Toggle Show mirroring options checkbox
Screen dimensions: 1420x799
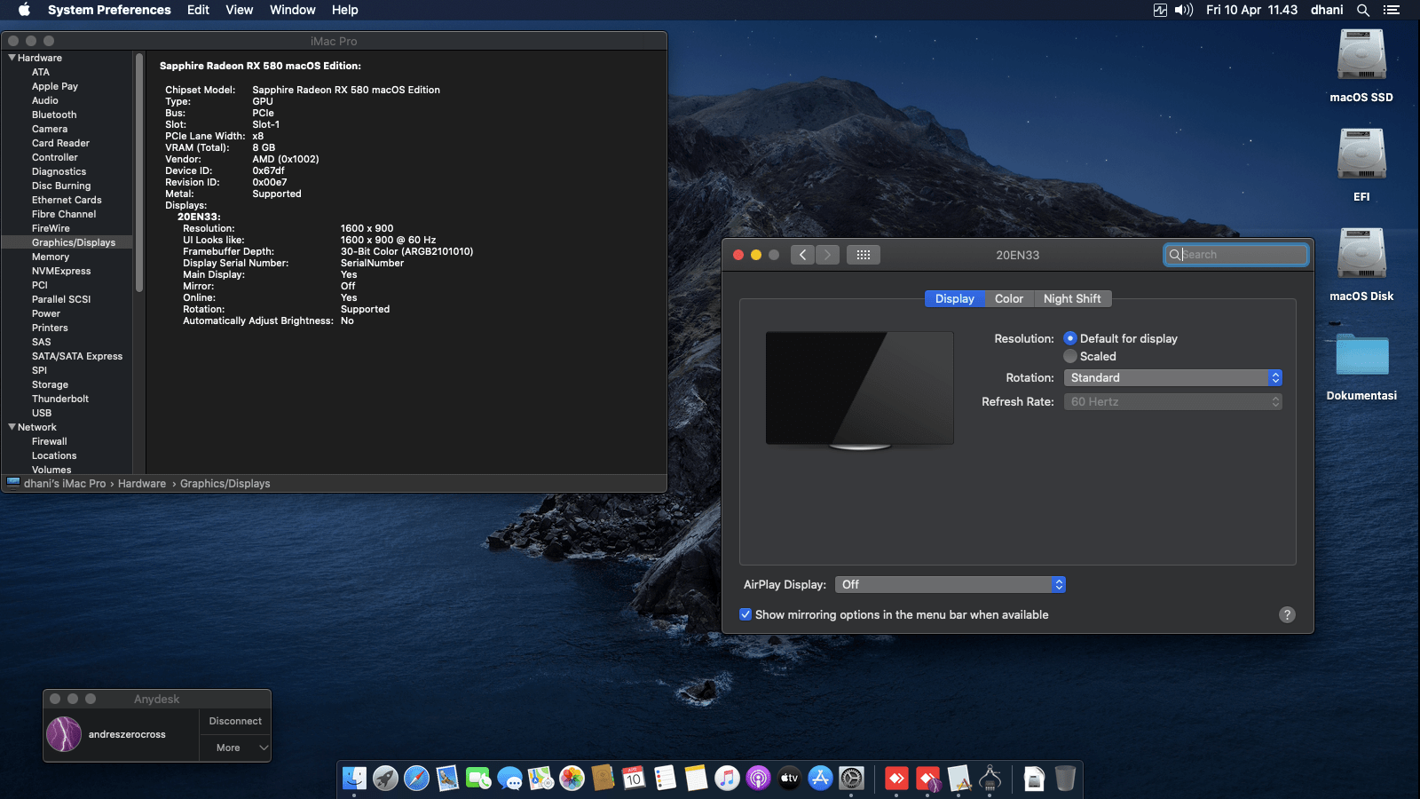[745, 614]
